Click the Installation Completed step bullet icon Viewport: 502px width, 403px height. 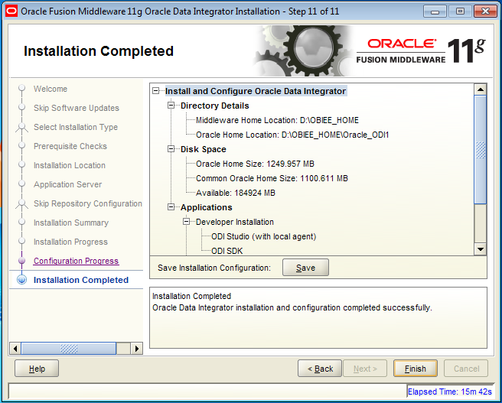point(21,280)
